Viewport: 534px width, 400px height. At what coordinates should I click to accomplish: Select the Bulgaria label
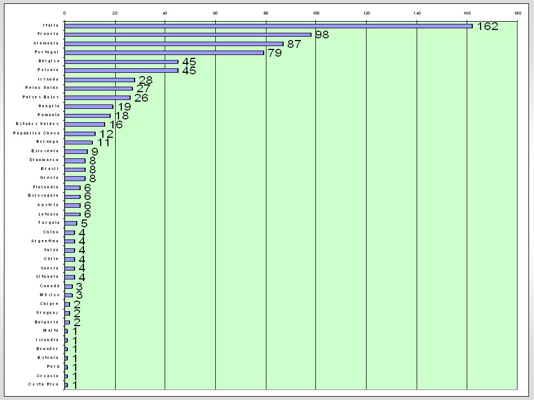tap(47, 322)
